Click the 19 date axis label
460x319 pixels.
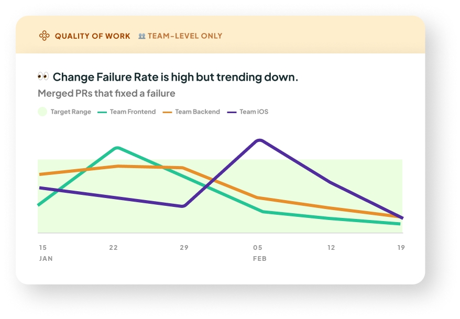point(401,247)
